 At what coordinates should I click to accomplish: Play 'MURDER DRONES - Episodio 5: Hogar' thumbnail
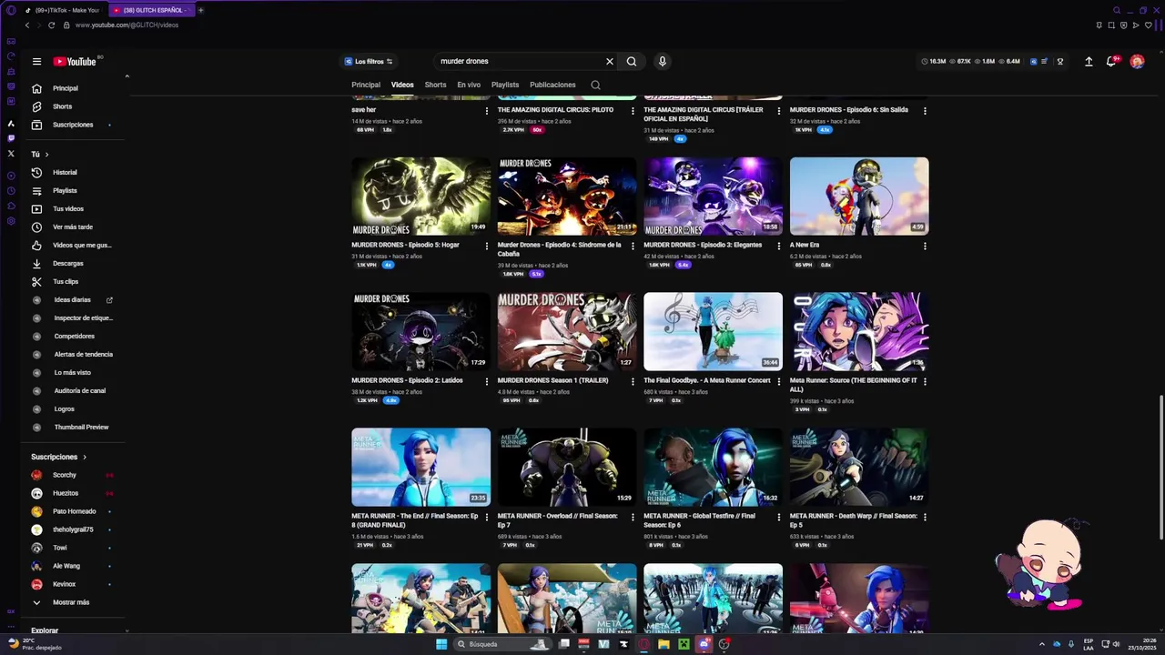tap(420, 196)
